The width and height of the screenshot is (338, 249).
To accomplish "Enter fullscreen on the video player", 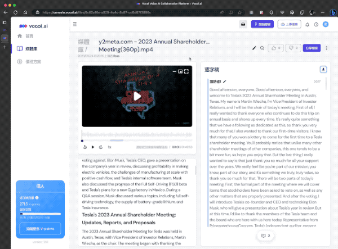I will [x=186, y=71].
